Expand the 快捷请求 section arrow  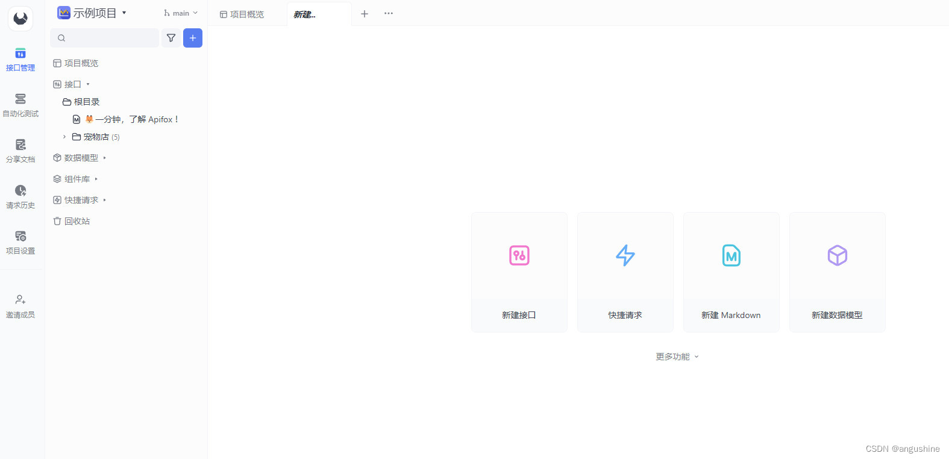pos(105,200)
